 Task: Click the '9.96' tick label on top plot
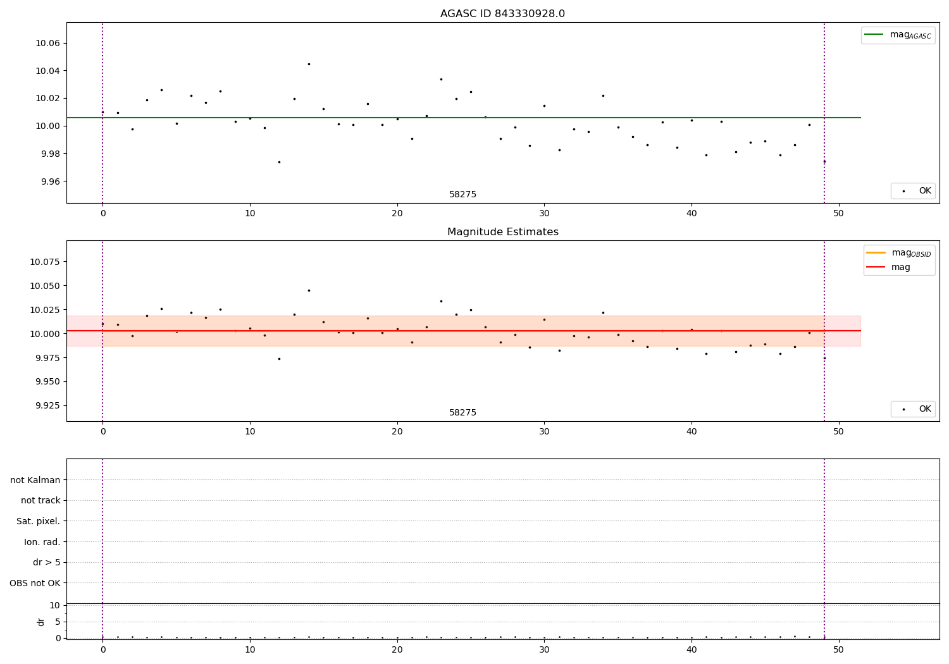coord(50,181)
